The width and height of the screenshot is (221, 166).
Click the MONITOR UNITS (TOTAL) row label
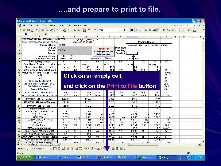coord(39,99)
